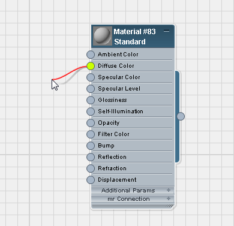Click the Reflection input socket
Viewport: 234px width, 226px height.
[91, 157]
